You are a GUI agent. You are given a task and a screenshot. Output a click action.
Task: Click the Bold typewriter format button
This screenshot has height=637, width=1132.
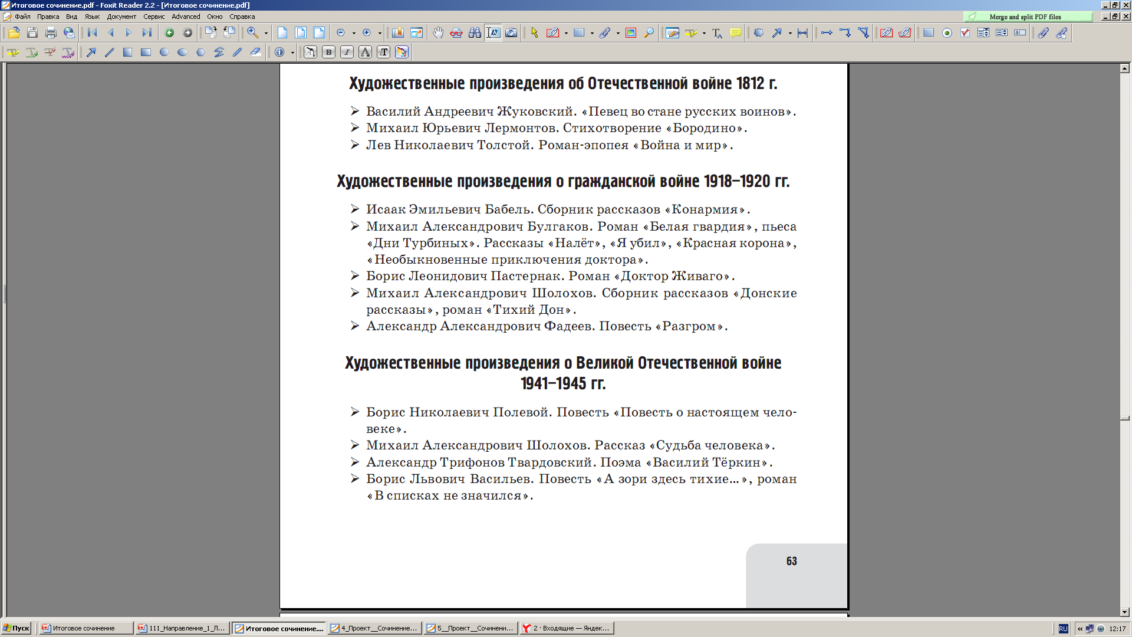pyautogui.click(x=329, y=52)
